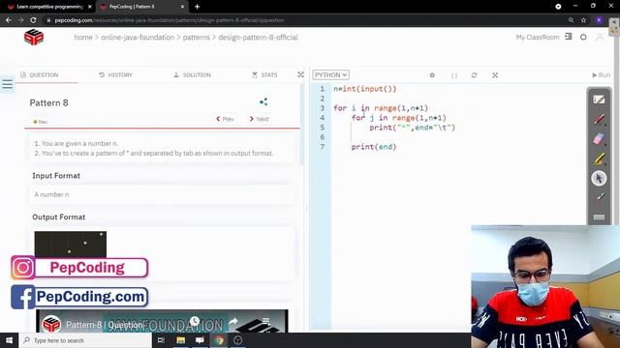
Task: Click line 1 code n=int(input())
Action: tap(364, 89)
